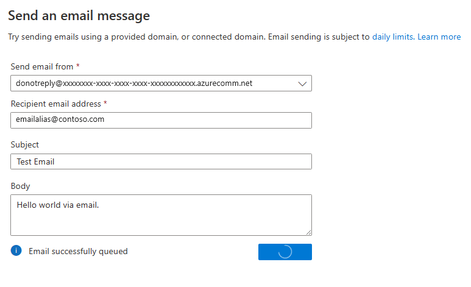Click into the Recipient email address field
The width and height of the screenshot is (471, 287).
click(161, 120)
